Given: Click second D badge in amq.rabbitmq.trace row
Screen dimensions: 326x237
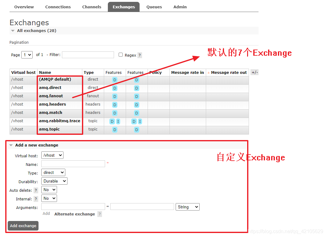Looking at the screenshot, I should coord(134,122).
